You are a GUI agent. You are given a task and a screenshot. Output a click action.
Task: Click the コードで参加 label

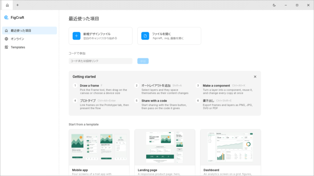coord(77,53)
